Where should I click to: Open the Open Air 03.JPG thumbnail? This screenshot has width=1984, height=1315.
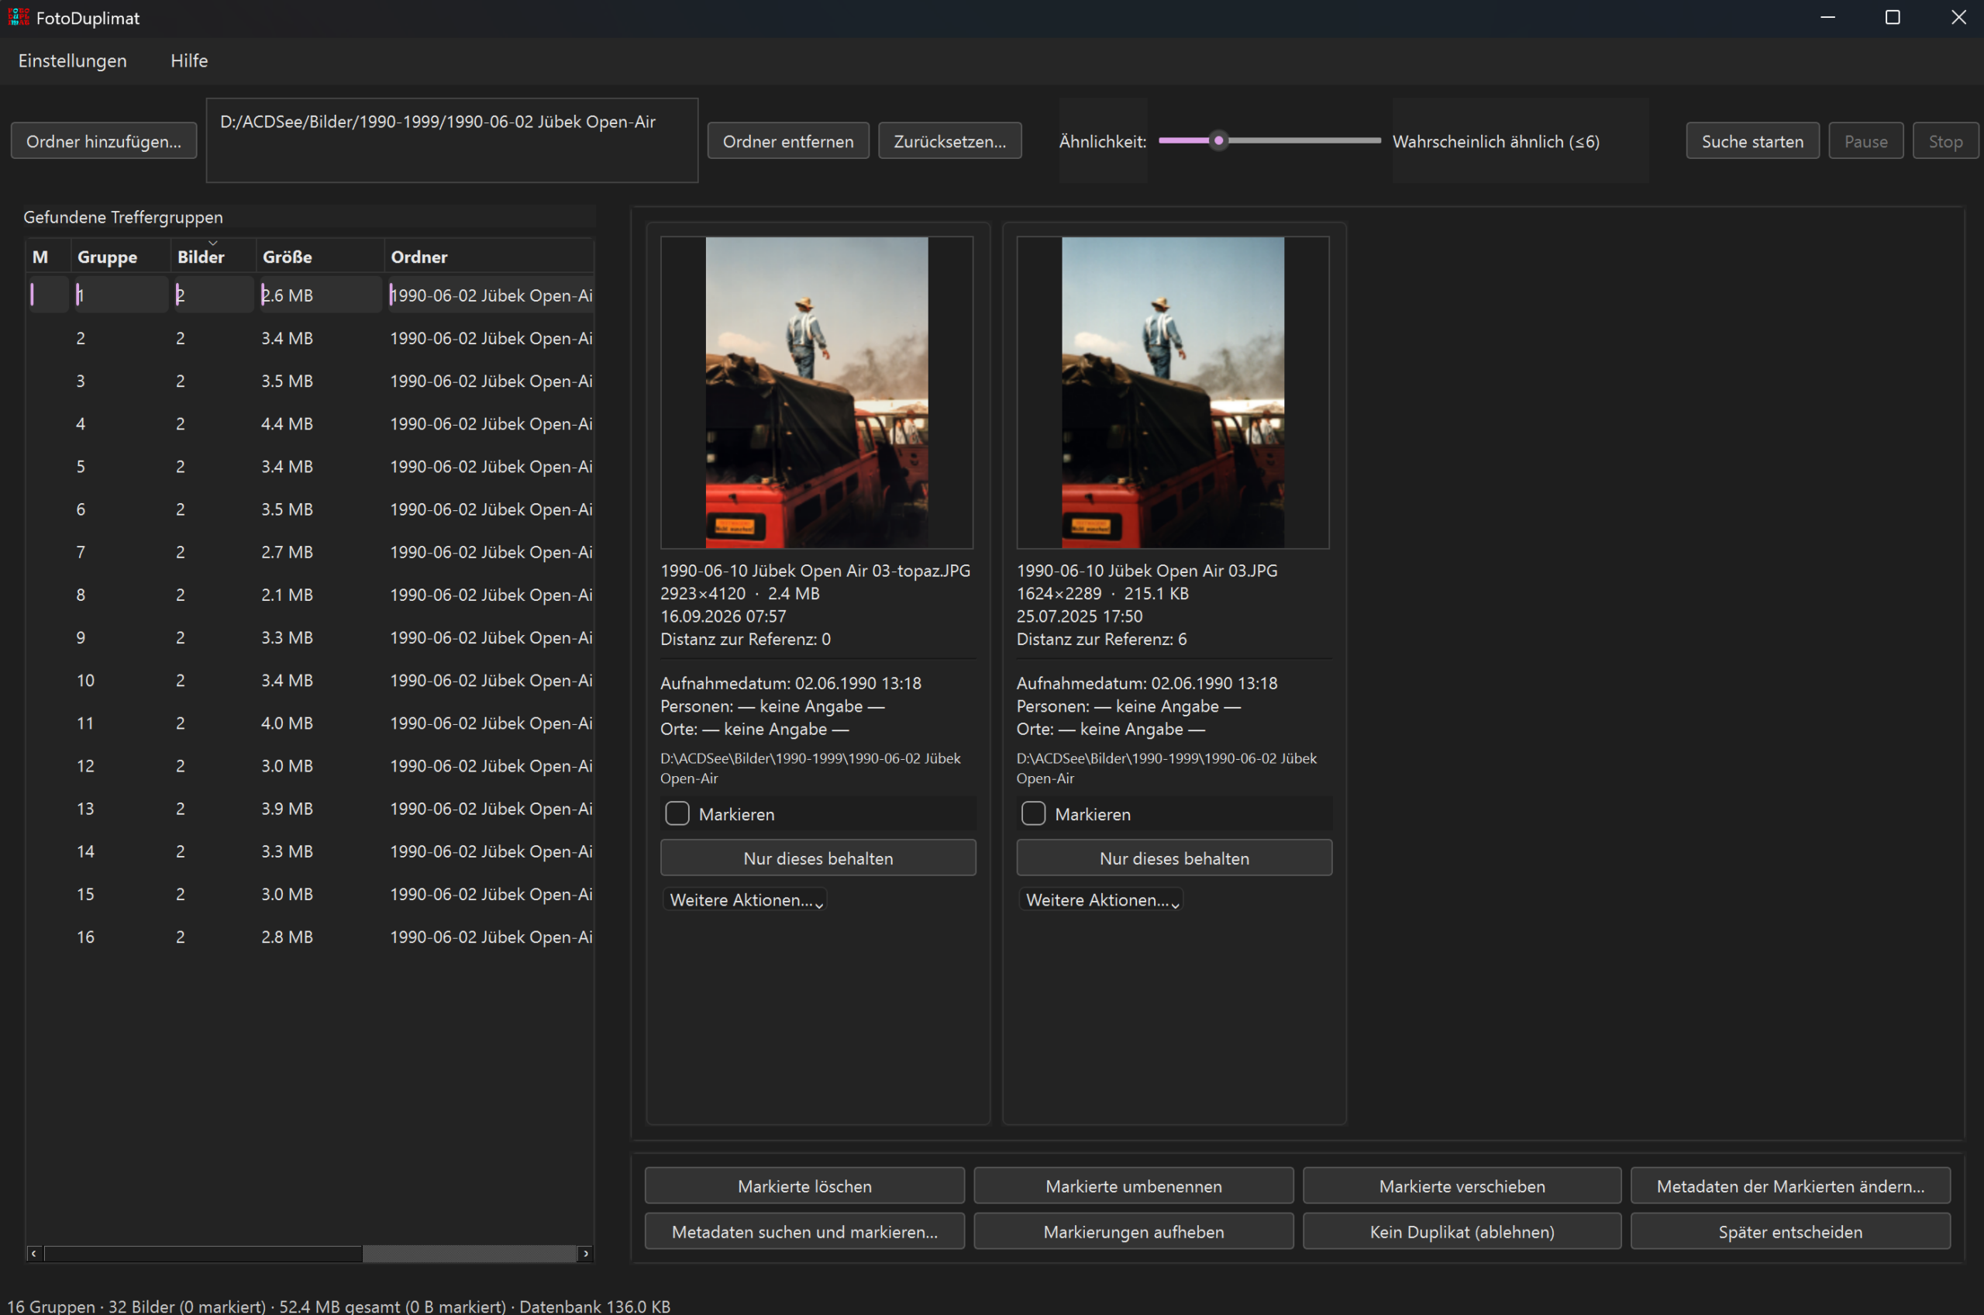1173,392
